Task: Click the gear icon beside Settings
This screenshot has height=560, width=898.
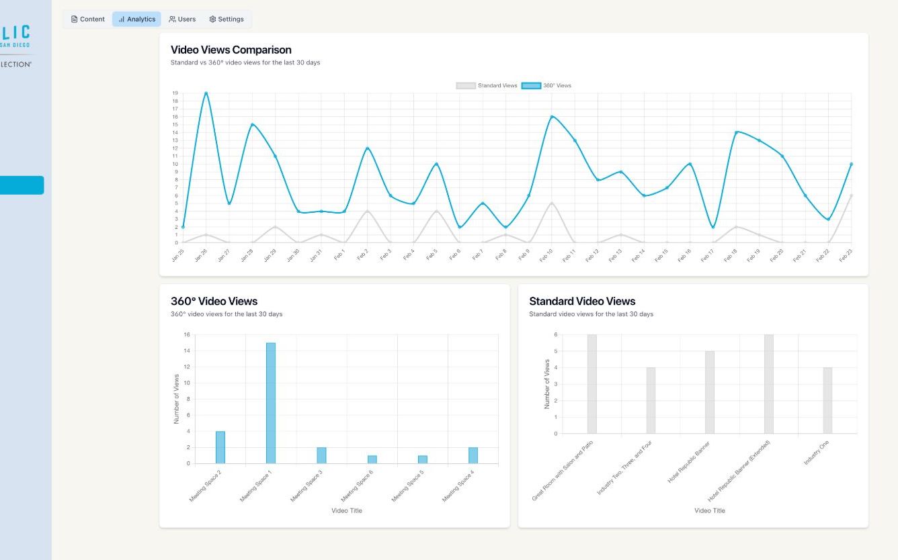Action: click(212, 19)
